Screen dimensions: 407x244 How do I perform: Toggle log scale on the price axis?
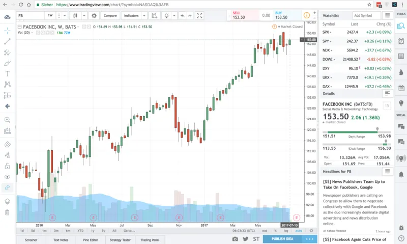pos(286,231)
